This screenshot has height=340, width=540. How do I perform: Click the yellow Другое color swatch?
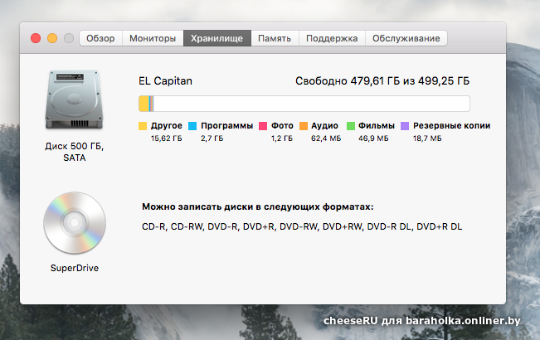[143, 126]
